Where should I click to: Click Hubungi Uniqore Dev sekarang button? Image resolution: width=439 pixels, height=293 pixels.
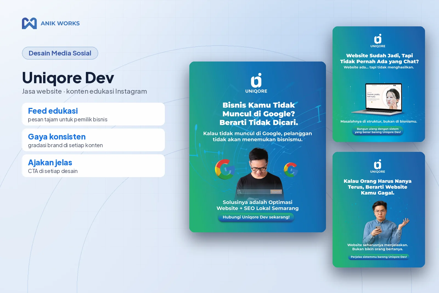[256, 217]
